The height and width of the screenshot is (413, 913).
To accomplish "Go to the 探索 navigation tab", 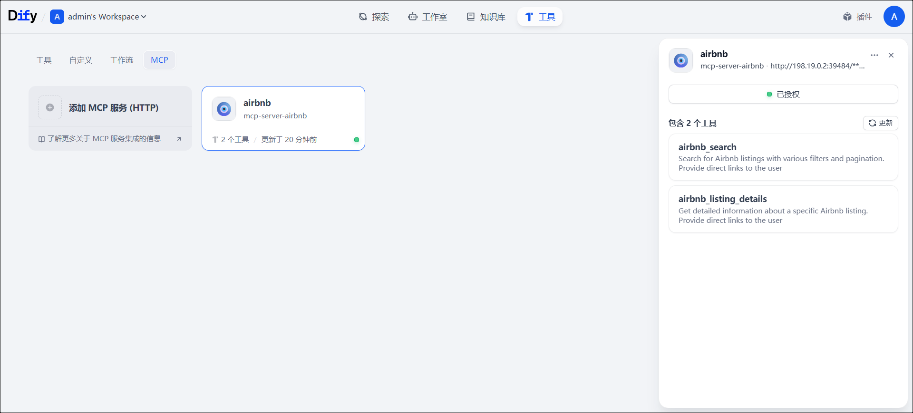I will tap(374, 17).
